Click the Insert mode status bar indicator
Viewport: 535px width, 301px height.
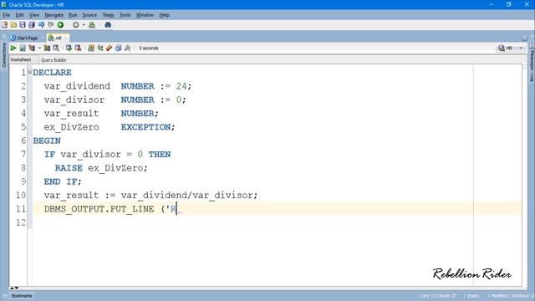473,296
